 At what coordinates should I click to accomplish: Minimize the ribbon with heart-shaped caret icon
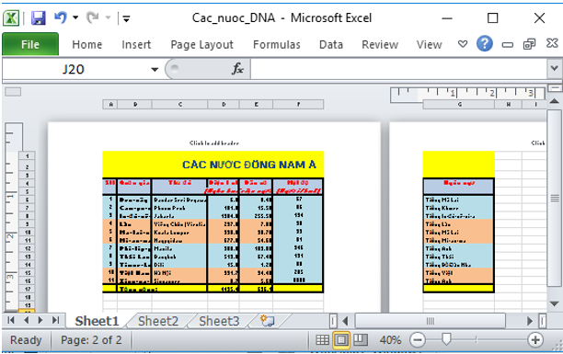(x=463, y=44)
